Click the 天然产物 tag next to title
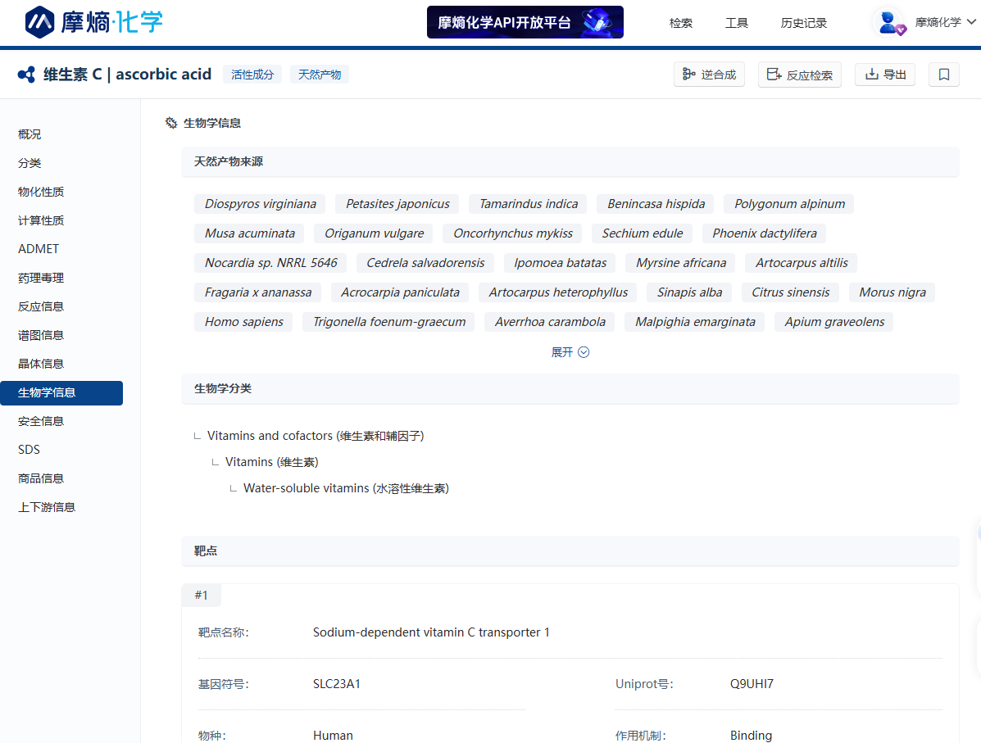Image resolution: width=981 pixels, height=743 pixels. coord(320,75)
